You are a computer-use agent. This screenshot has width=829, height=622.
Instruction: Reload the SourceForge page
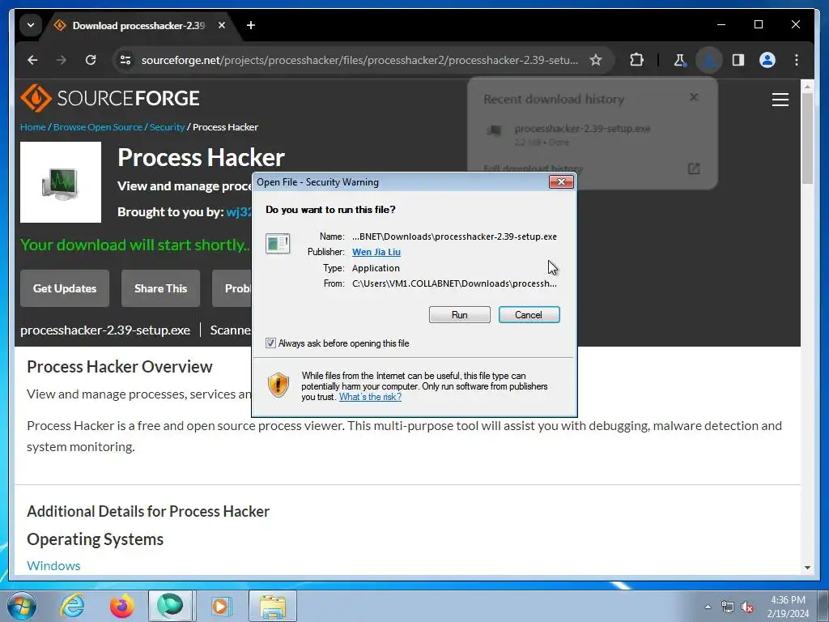[91, 60]
